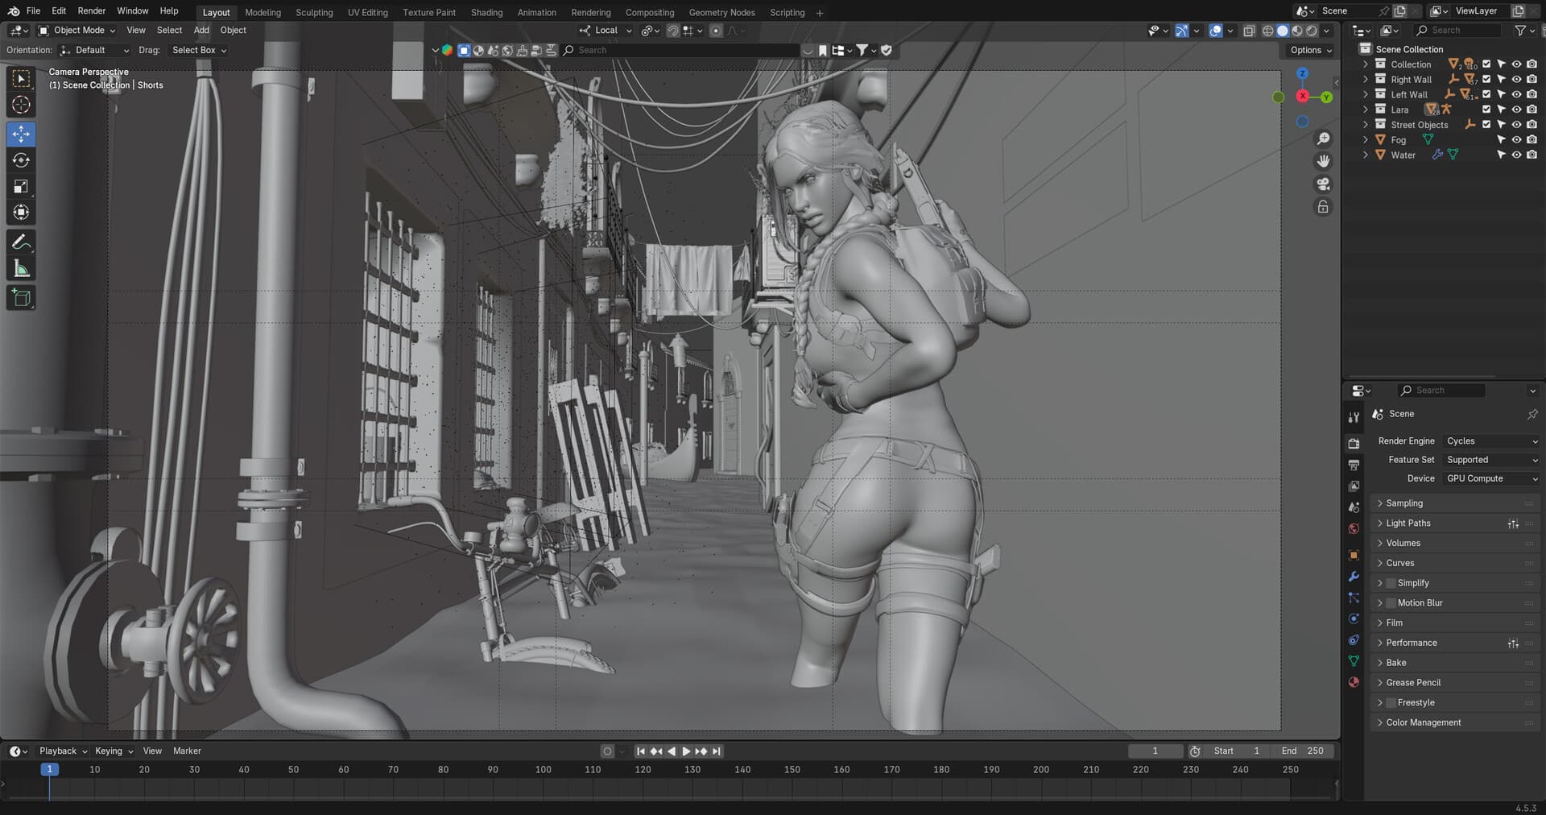Image resolution: width=1546 pixels, height=815 pixels.
Task: Uncheck the Right Wall collection checkbox
Action: point(1486,80)
